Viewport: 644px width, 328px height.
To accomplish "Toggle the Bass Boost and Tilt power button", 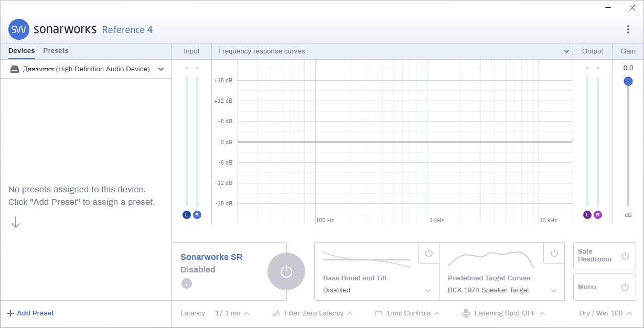I will [429, 253].
